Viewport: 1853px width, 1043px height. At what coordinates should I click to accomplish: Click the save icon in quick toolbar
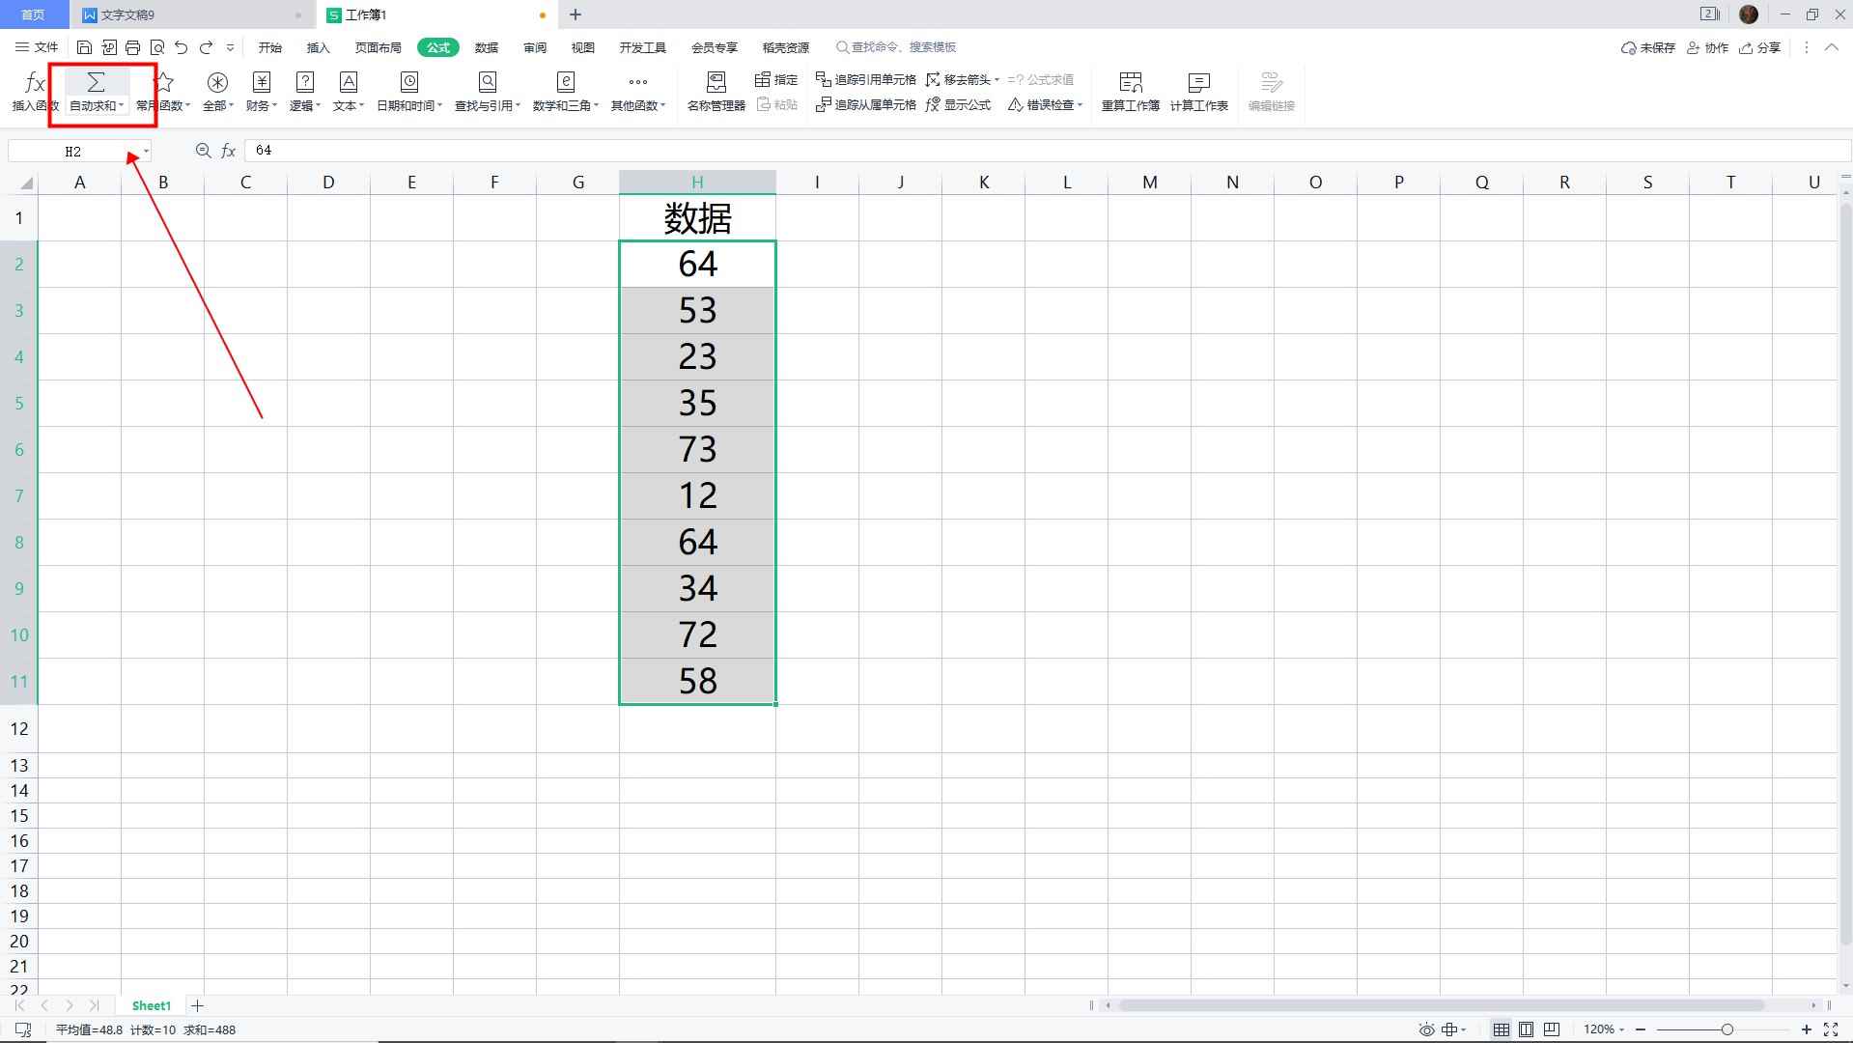84,47
